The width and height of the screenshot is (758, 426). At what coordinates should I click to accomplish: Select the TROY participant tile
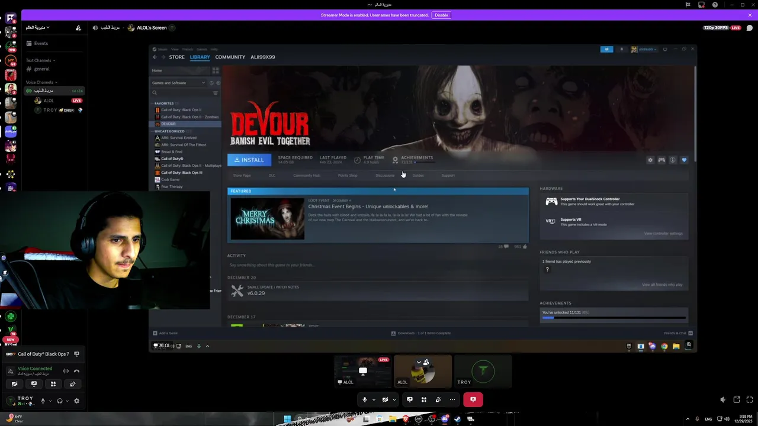point(483,371)
